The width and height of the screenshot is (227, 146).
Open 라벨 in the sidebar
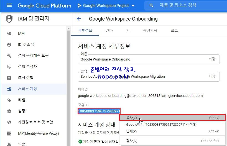(34, 100)
